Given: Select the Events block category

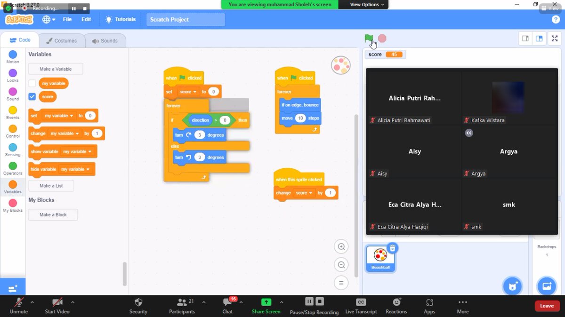Looking at the screenshot, I should 13,113.
